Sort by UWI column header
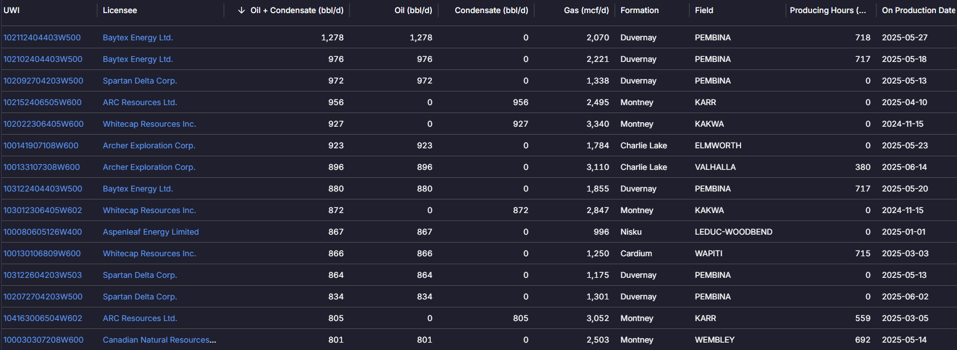Viewport: 957px width, 350px height. click(x=11, y=10)
